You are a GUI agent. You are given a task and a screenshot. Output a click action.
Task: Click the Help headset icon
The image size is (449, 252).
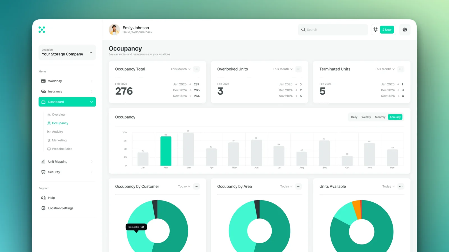(43, 198)
